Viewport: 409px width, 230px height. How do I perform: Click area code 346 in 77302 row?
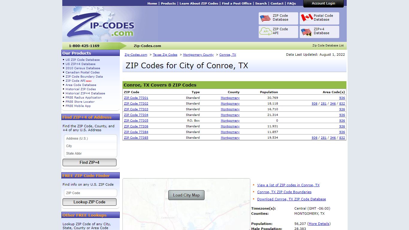[333, 104]
